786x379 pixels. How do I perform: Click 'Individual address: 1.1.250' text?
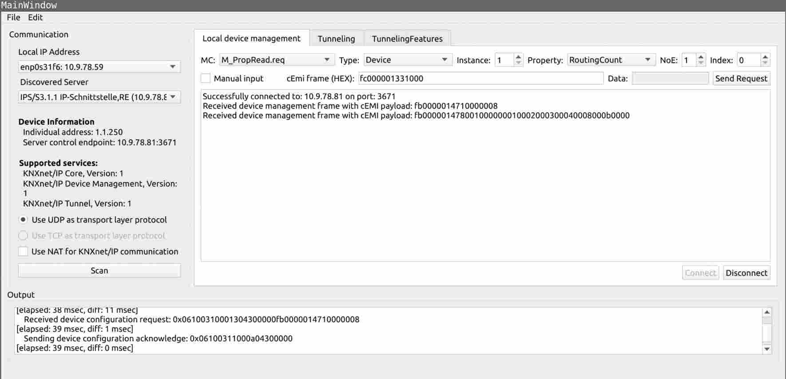click(x=73, y=132)
